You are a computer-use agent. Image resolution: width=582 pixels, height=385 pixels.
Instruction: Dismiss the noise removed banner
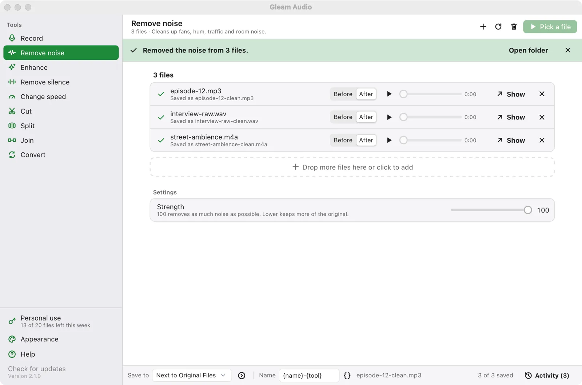click(x=568, y=50)
